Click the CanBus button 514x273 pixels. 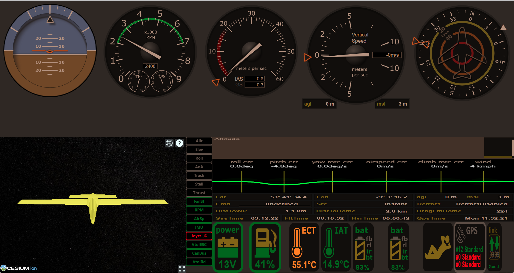pos(199,253)
